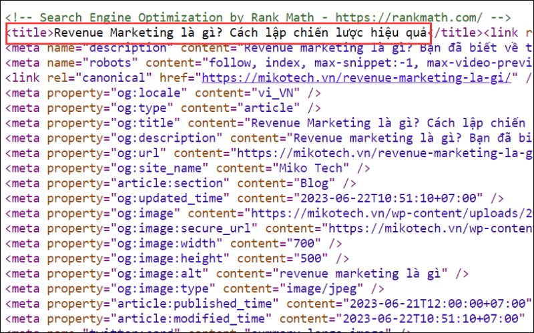This screenshot has height=333, width=534.
Task: Select the og:updated_time value 2023-06-22T10:51:10+07:00
Action: (x=388, y=198)
